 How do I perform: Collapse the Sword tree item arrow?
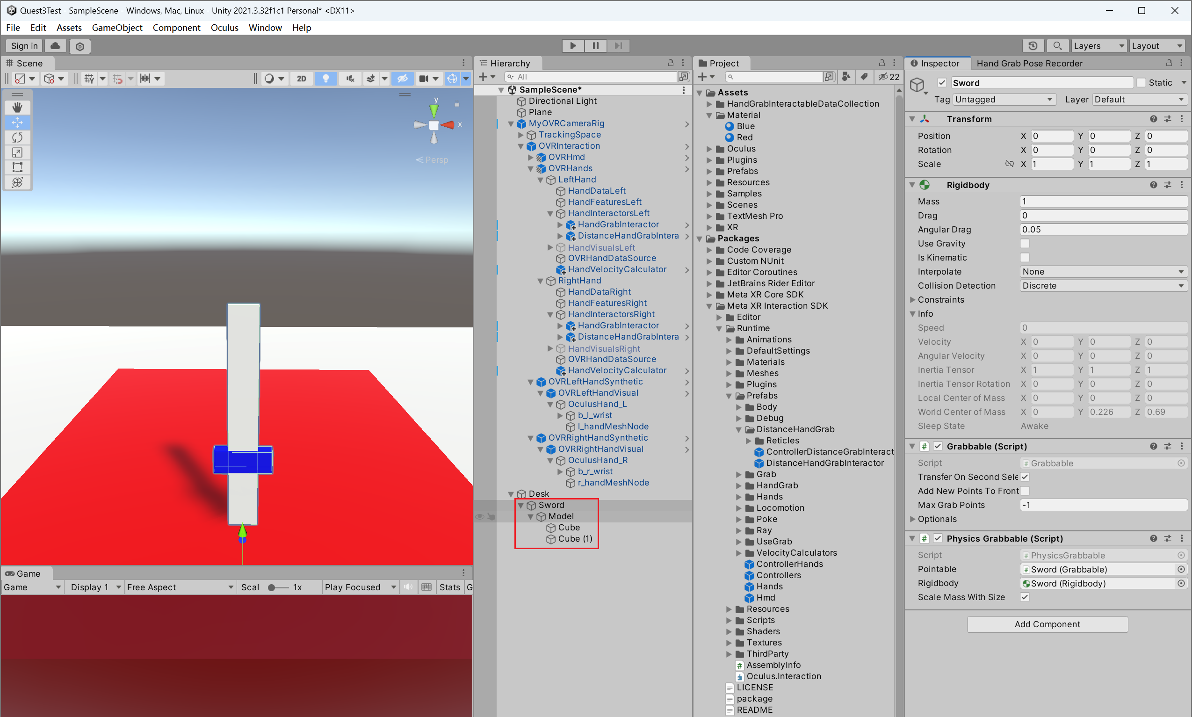coord(520,506)
